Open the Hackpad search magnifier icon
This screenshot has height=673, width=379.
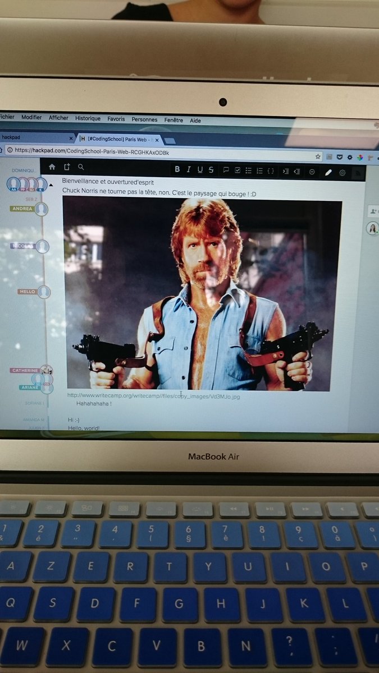point(81,167)
